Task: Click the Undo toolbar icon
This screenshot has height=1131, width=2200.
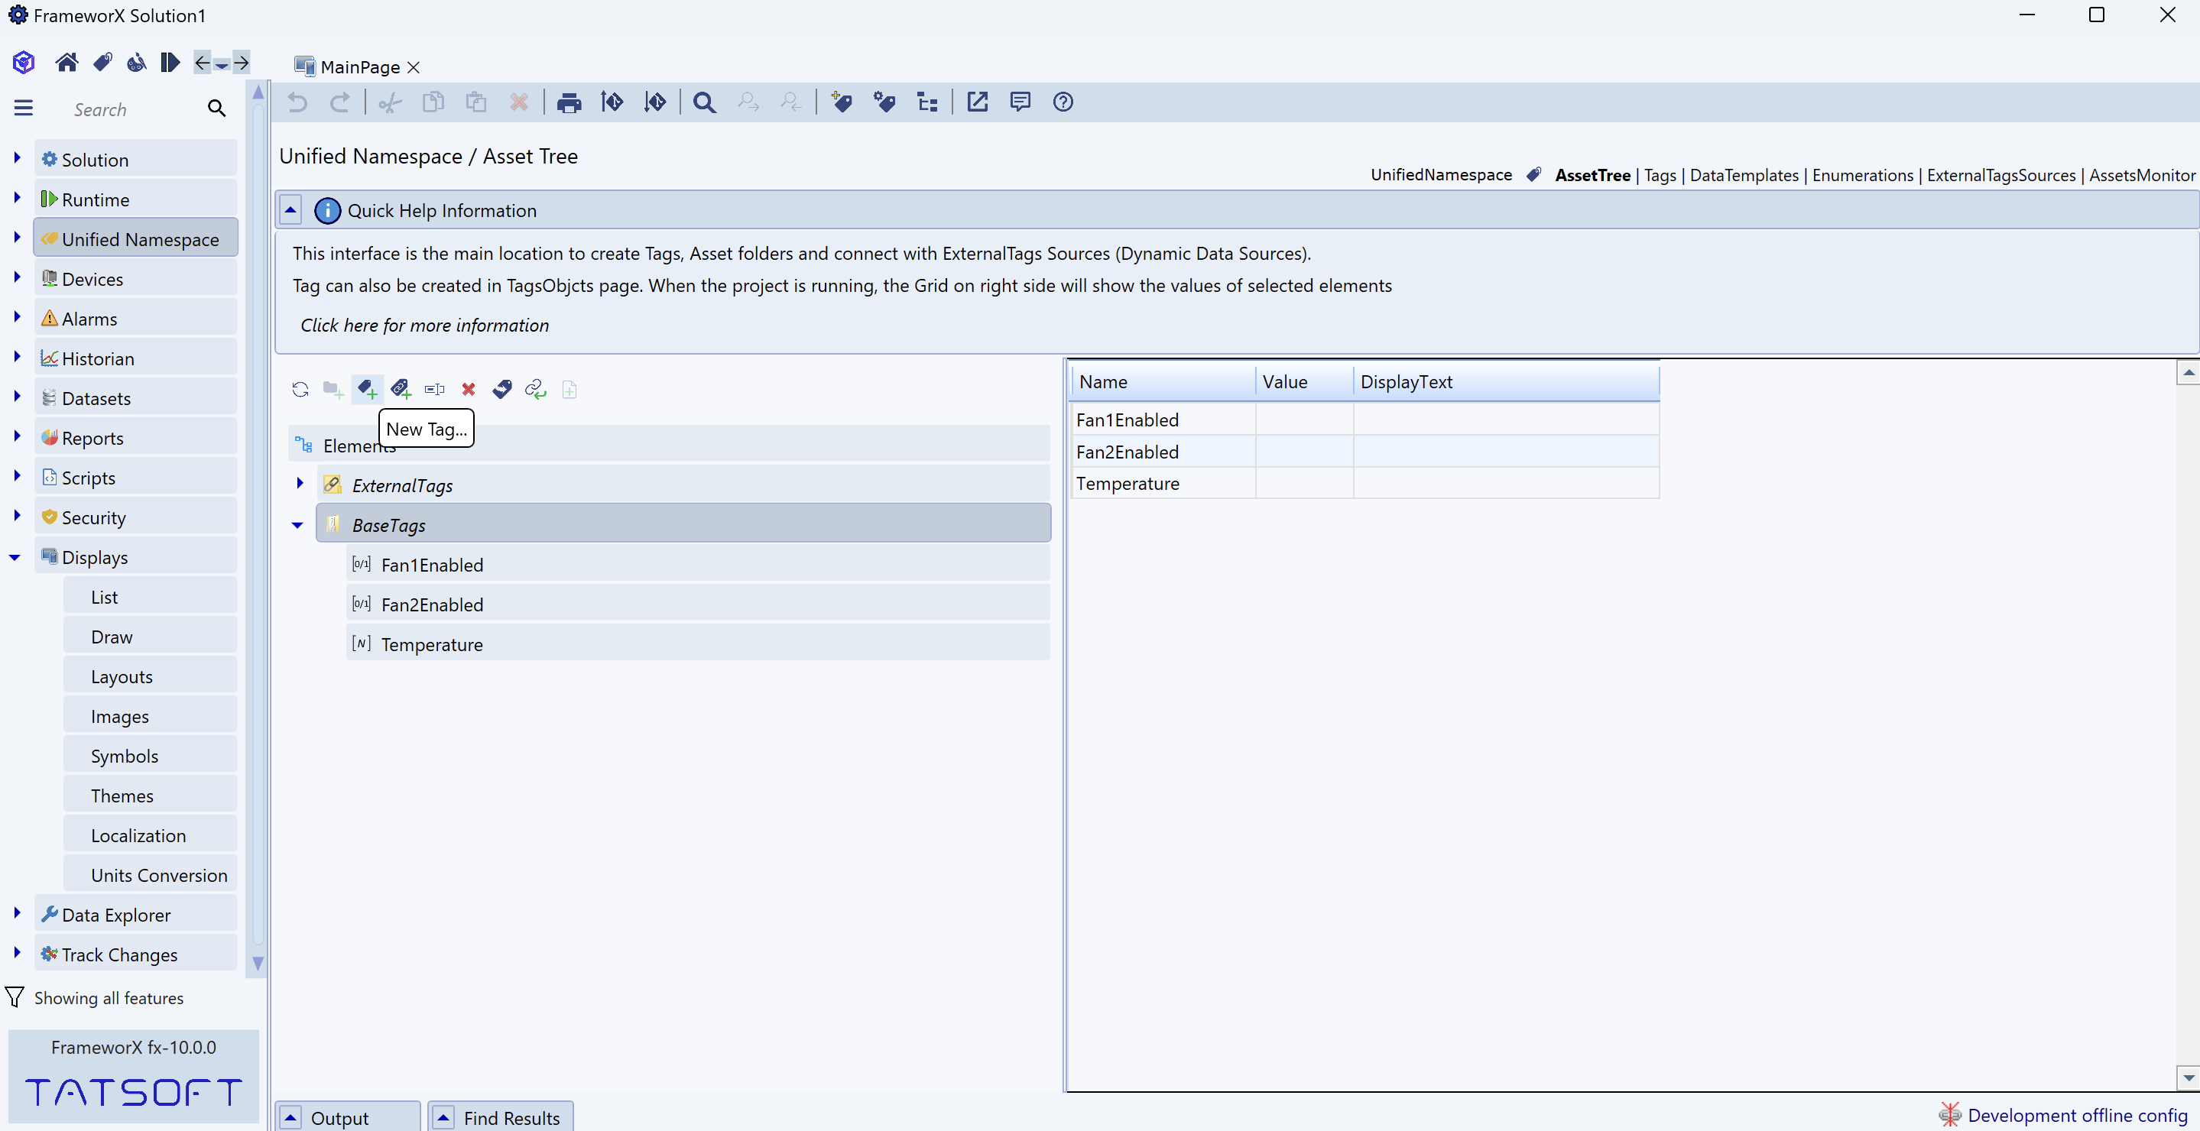Action: point(297,102)
